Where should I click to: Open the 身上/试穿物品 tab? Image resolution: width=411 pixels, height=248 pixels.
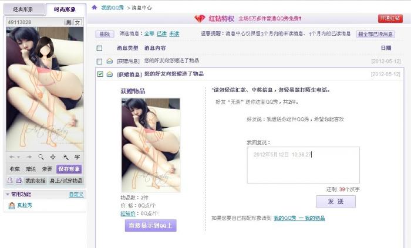(x=66, y=181)
